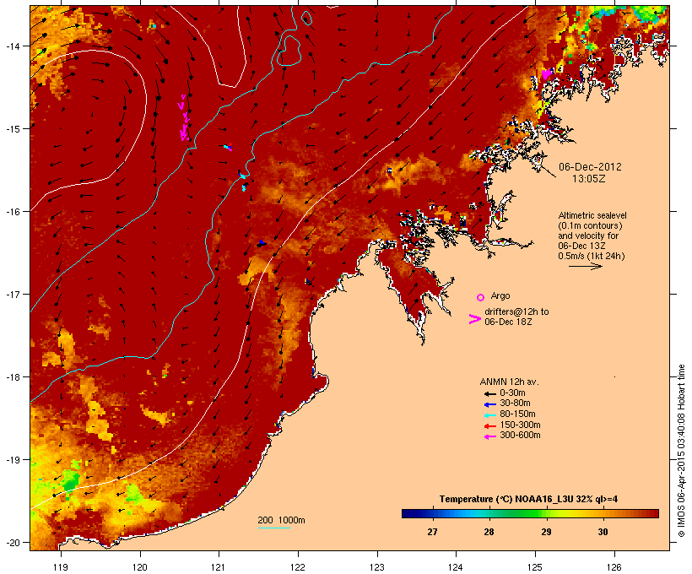The width and height of the screenshot is (692, 574).
Task: Click the 126 longitude axis label
Action: [614, 567]
